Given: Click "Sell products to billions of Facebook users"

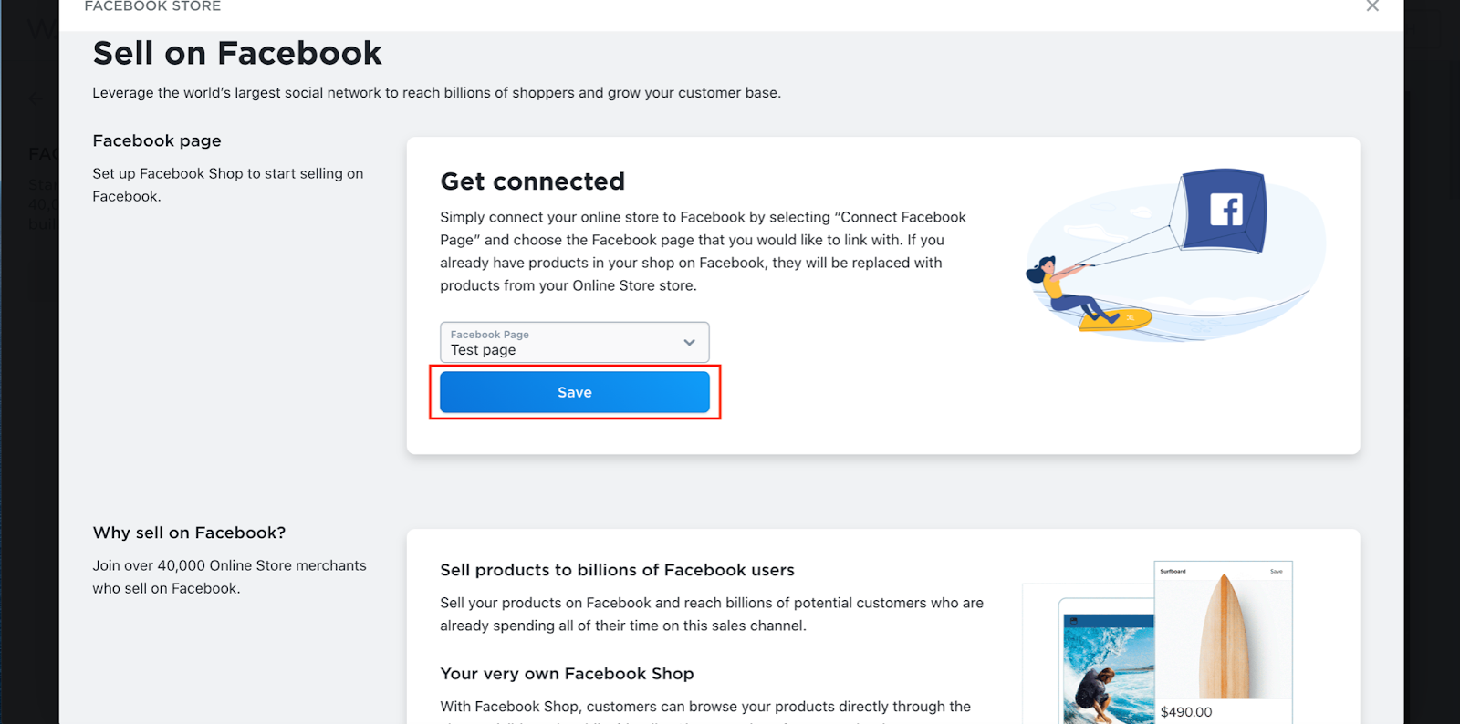Looking at the screenshot, I should click(617, 570).
